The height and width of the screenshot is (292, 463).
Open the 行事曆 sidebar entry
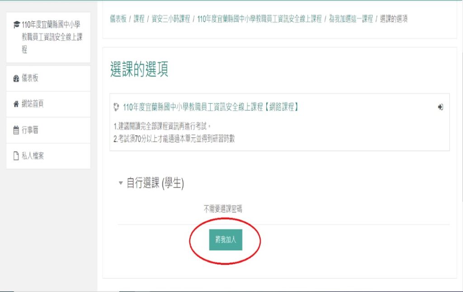tap(48, 130)
